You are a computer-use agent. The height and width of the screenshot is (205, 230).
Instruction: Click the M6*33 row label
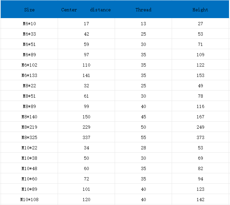pyautogui.click(x=29, y=34)
